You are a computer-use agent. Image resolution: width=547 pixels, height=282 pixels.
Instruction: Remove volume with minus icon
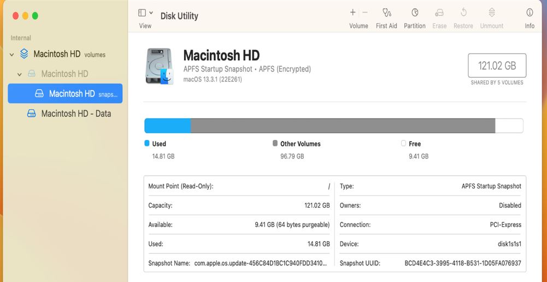click(x=365, y=12)
